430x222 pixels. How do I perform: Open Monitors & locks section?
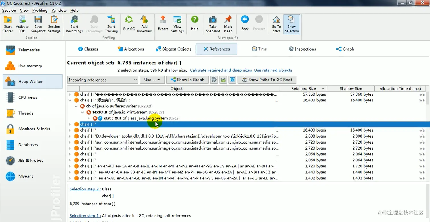33,129
